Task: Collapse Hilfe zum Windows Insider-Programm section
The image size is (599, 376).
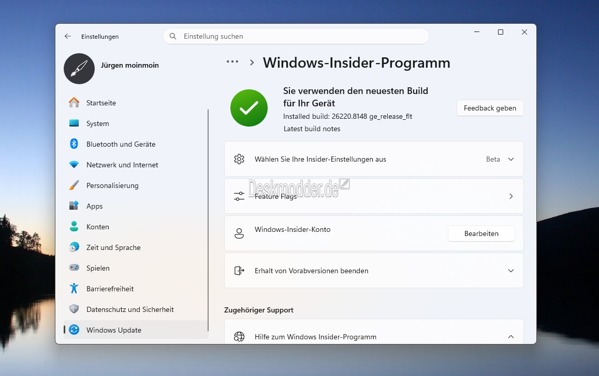Action: coord(510,337)
